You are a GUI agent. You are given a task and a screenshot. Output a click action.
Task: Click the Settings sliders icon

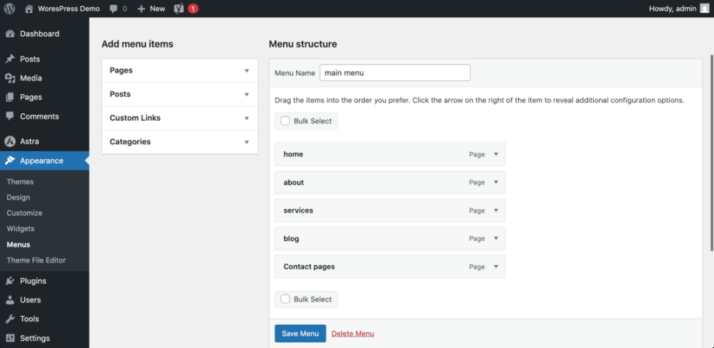pos(10,338)
